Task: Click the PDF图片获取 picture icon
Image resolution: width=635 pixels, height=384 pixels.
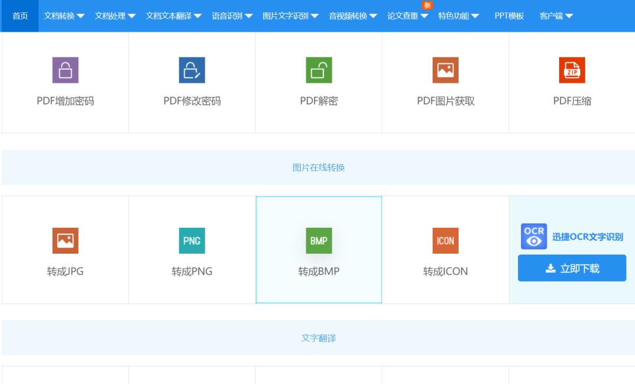Action: [x=445, y=70]
